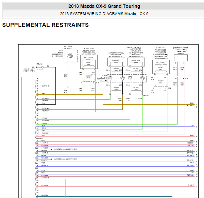Click the "PNK" label at the right end of line 5
Image resolution: width=204 pixels, height=198 pixels.
pos(192,140)
